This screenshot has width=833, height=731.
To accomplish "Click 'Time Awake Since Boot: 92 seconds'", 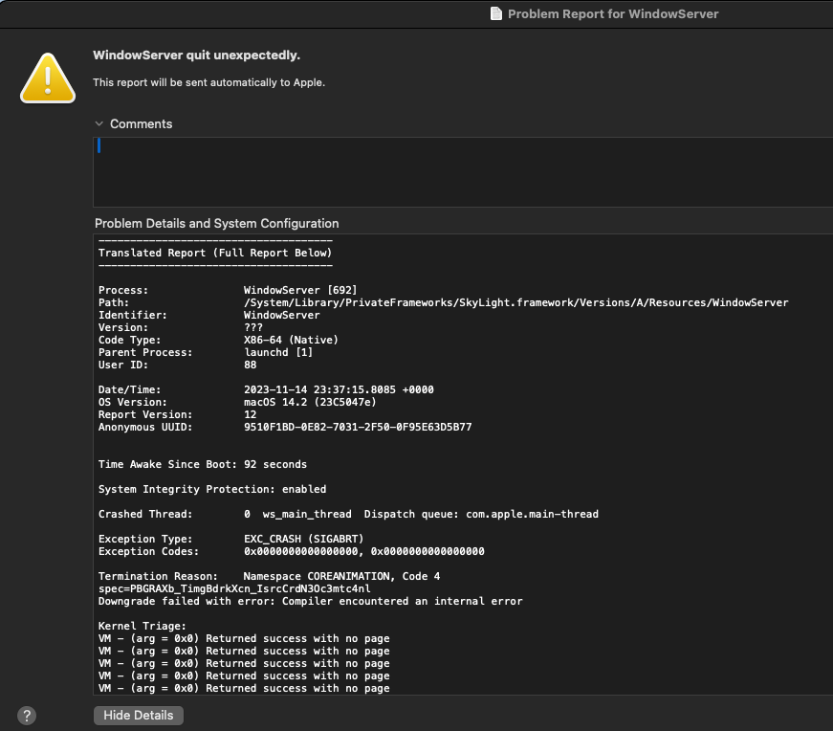I will (203, 464).
